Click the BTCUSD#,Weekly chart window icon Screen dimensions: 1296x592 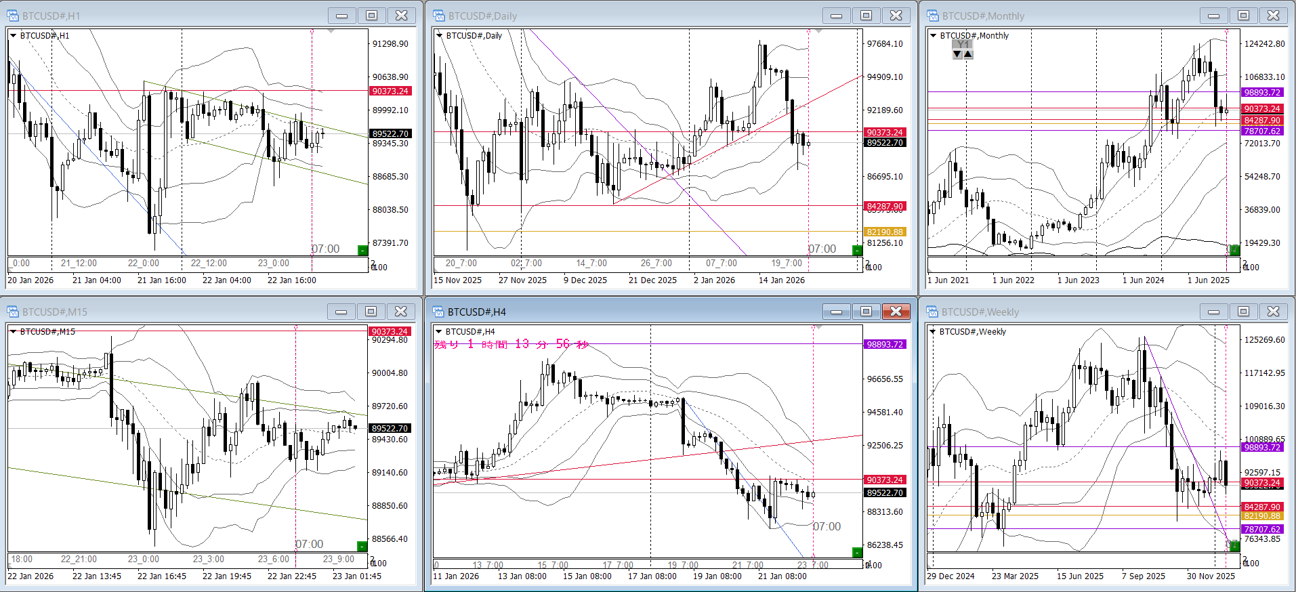click(x=933, y=312)
